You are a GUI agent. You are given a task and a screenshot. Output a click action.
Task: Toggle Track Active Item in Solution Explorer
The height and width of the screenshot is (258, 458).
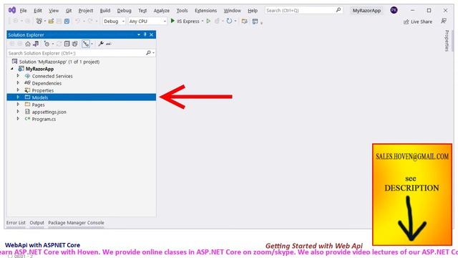86,44
